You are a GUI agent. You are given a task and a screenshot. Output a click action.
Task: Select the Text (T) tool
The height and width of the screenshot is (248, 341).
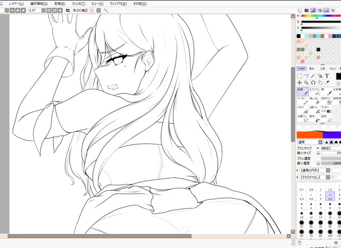pos(326,76)
